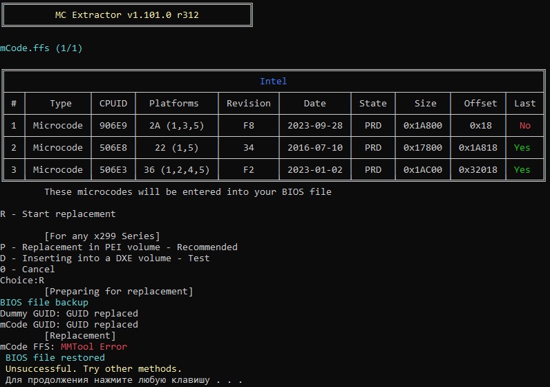
Task: Click the Intel table heading
Action: click(273, 82)
